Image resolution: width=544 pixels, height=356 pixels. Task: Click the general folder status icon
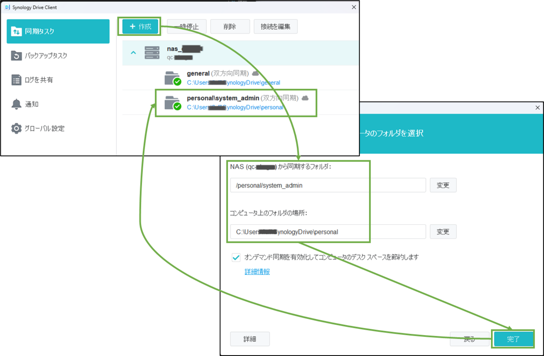pos(173,78)
